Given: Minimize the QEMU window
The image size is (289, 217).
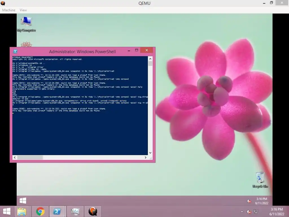Looking at the screenshot, I should click(264, 3).
